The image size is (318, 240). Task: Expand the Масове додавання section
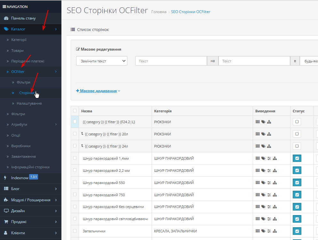click(98, 91)
